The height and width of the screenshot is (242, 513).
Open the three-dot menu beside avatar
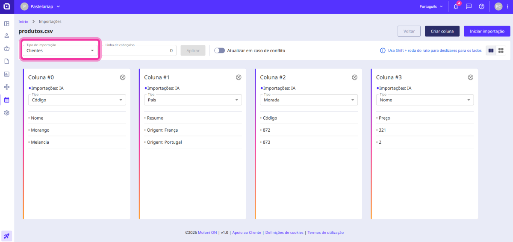[x=507, y=6]
